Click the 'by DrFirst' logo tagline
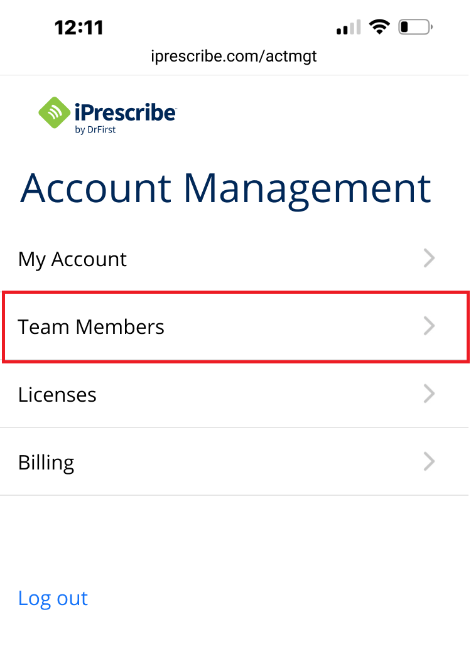Screen dimensions: 471x649 (x=94, y=130)
